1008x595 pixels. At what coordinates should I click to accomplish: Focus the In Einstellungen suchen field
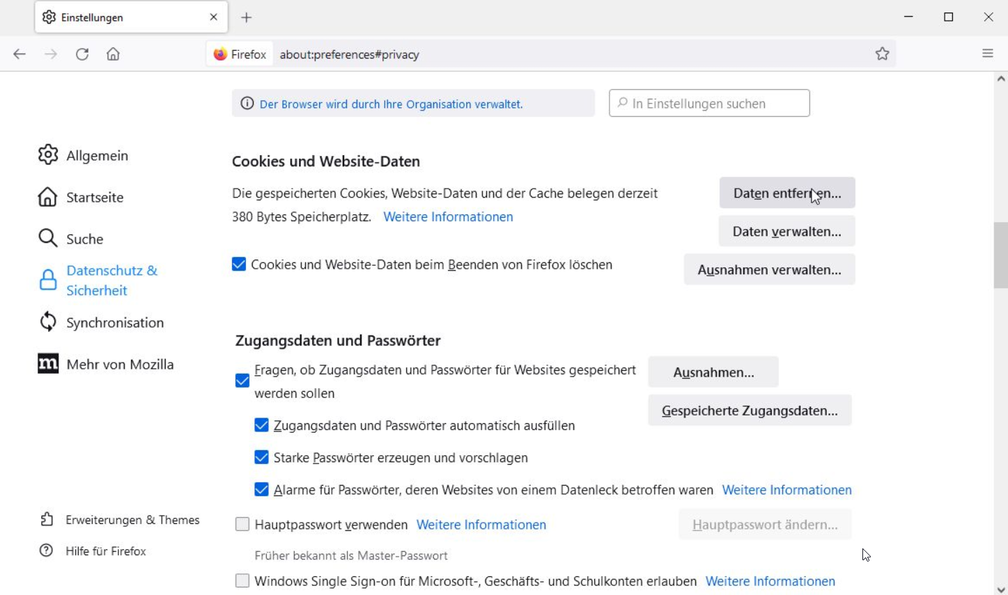click(x=709, y=103)
